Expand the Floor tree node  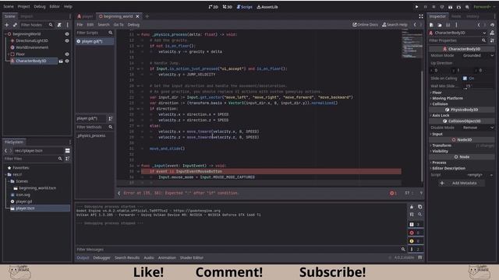click(9, 54)
